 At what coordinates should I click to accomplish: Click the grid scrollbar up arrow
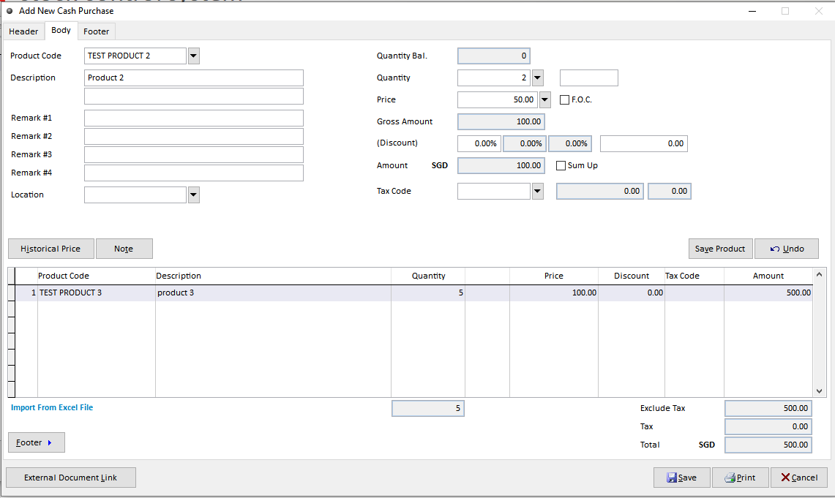pos(819,274)
